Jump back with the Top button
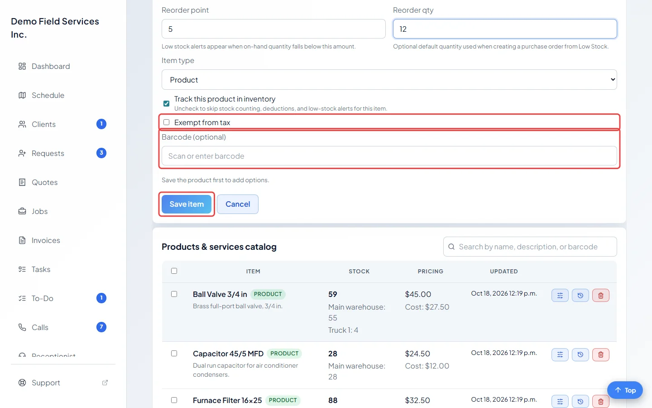 625,390
